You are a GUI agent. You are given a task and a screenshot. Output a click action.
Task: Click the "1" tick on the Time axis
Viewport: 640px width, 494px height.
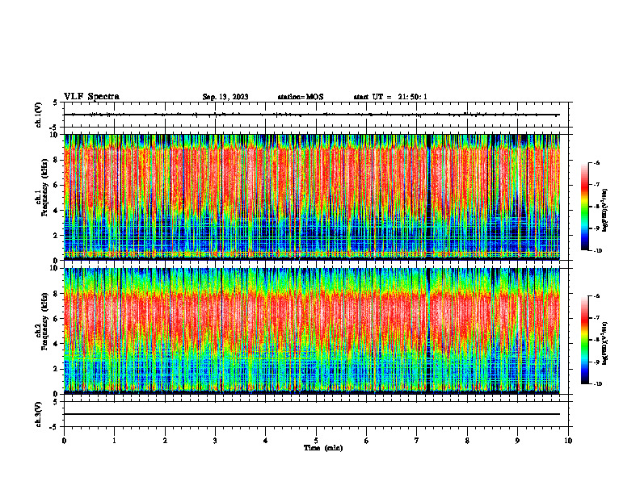(x=114, y=441)
